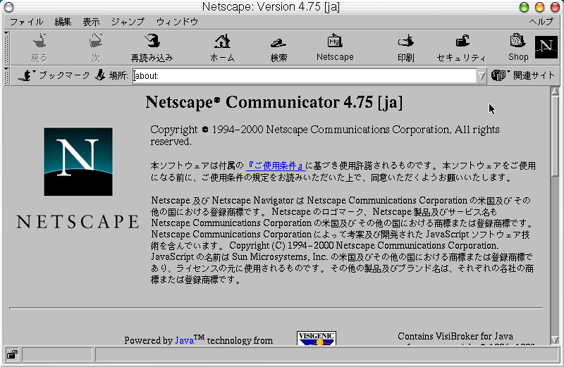The width and height of the screenshot is (564, 367).
Task: Click the Contains VisiBroker for Java text
Action: [455, 337]
